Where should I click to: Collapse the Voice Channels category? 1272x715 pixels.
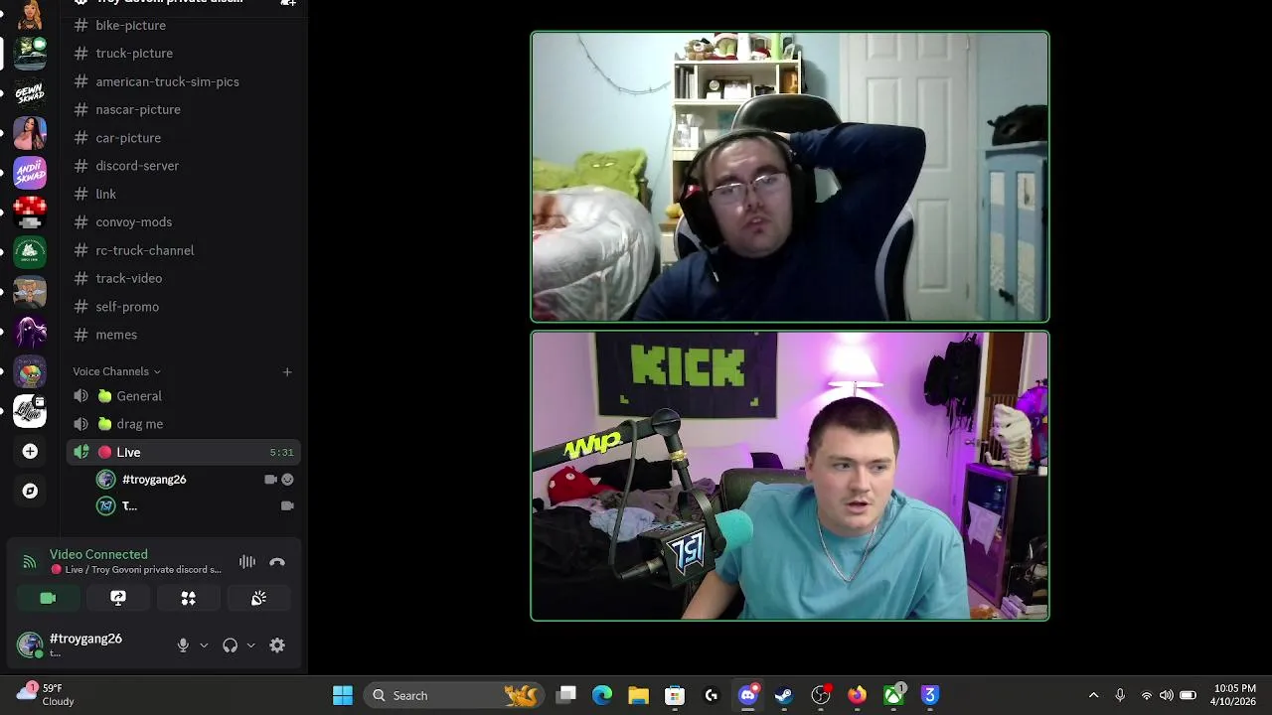pos(116,371)
